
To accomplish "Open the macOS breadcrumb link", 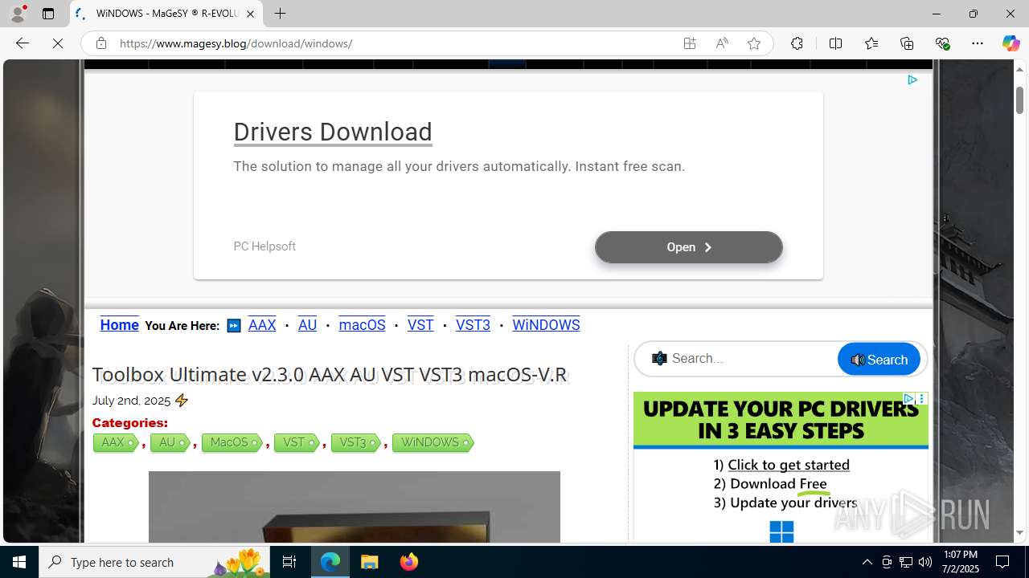I will [362, 324].
